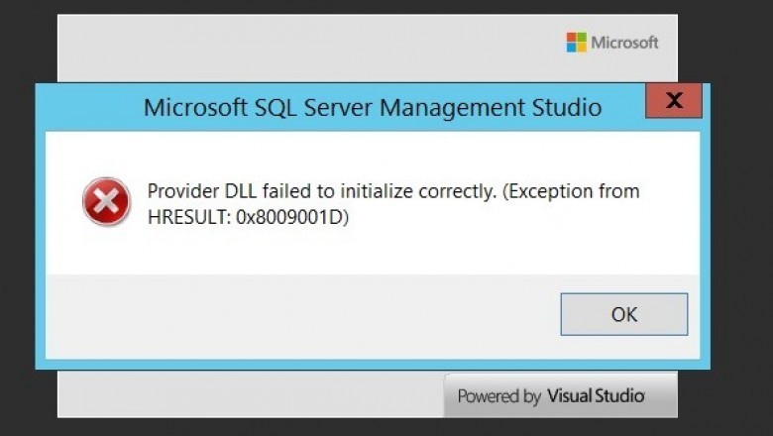Click the green square of Microsoft logo
The image size is (773, 436).
click(x=582, y=37)
